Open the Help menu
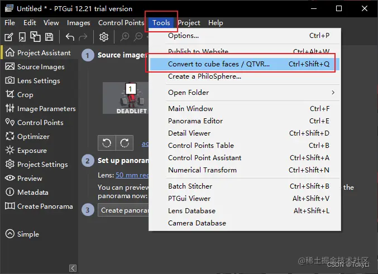This screenshot has height=274, width=378. 216,23
